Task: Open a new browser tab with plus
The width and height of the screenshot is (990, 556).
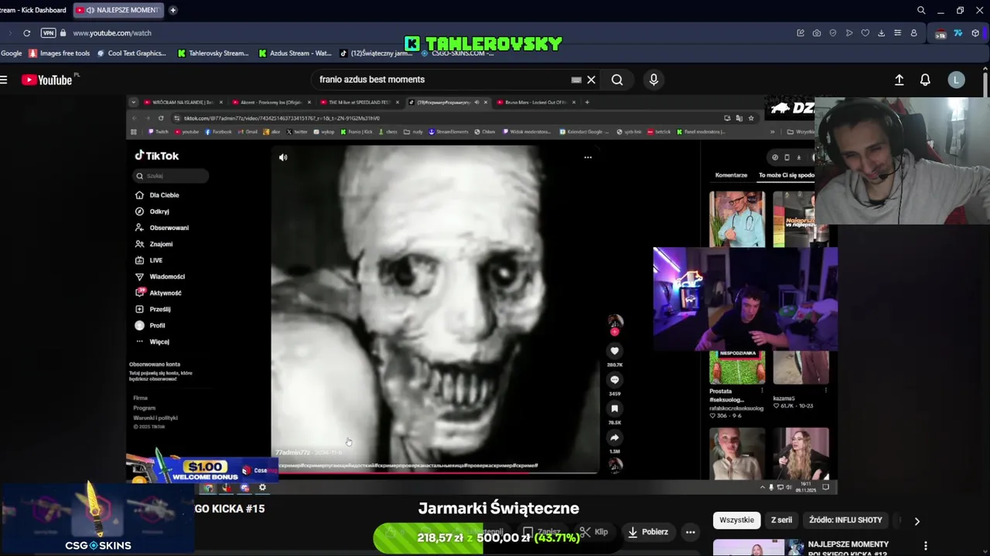Action: coord(172,10)
